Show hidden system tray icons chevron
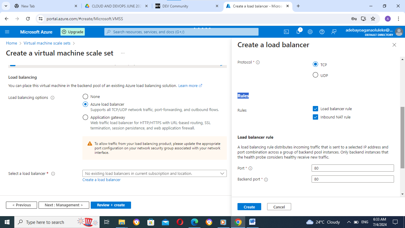 [x=349, y=222]
